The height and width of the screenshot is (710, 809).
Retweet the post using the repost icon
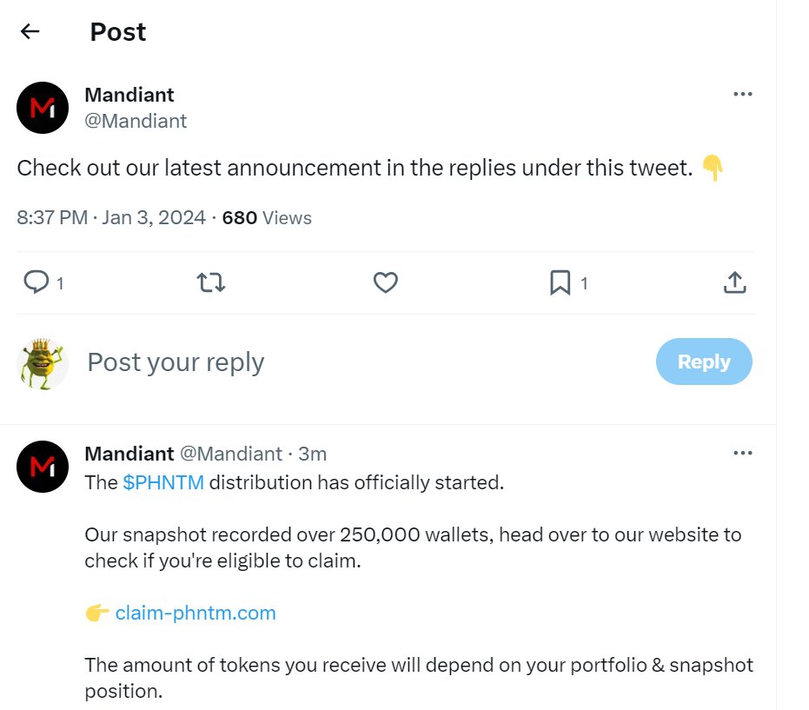click(x=210, y=282)
